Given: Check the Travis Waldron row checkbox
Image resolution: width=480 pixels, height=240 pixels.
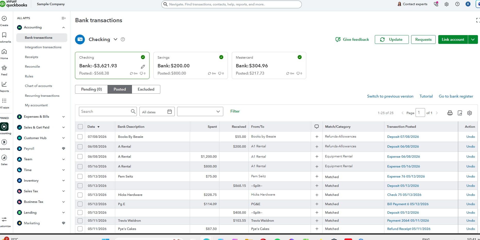Looking at the screenshot, I should pos(80,221).
